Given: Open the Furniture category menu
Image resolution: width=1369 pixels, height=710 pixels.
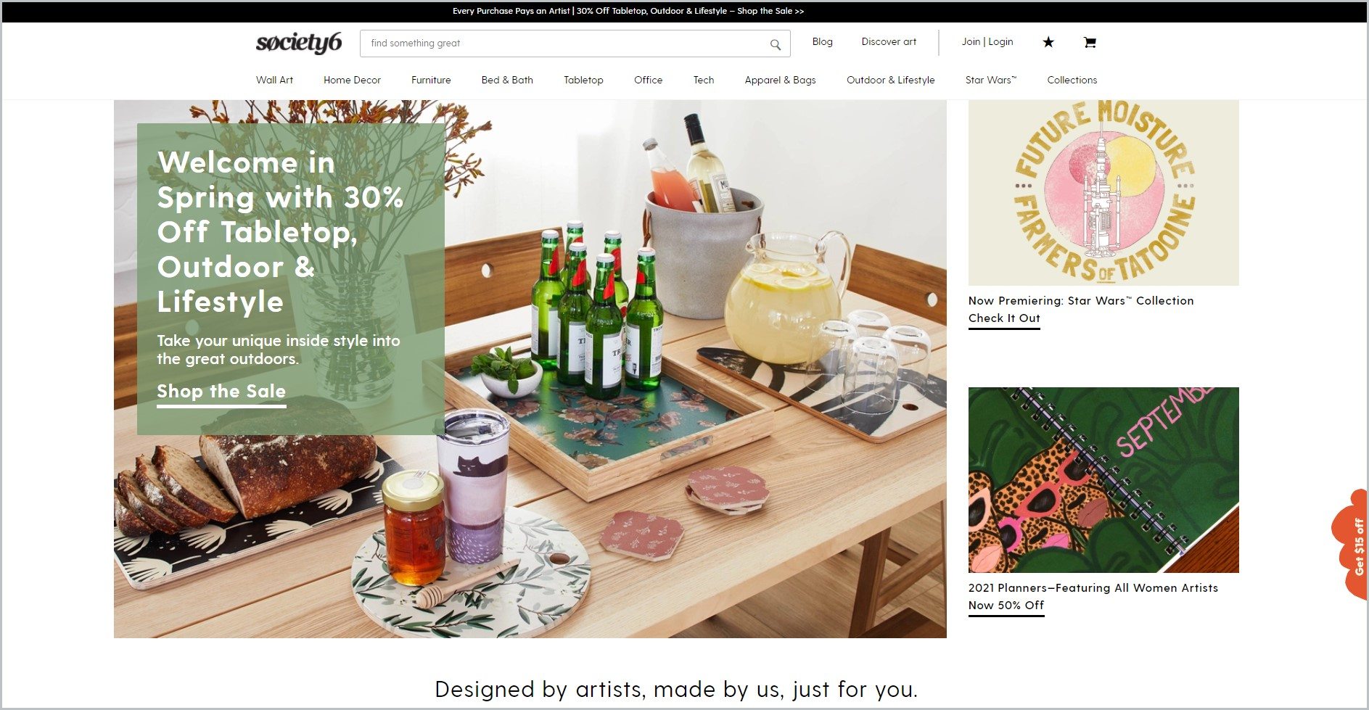Looking at the screenshot, I should tap(431, 80).
